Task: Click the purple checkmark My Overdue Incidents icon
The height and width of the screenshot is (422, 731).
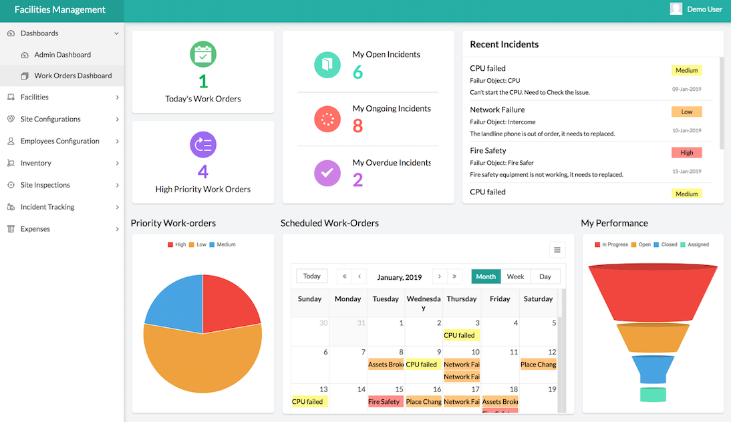Action: pyautogui.click(x=327, y=173)
